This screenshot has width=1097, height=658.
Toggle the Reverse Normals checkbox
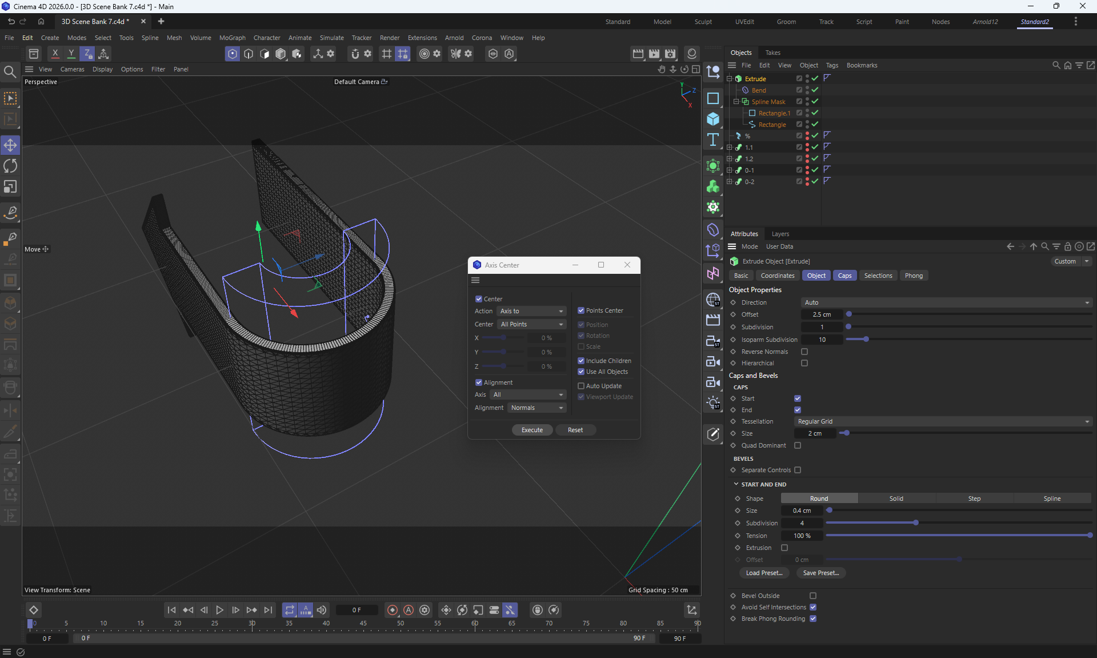(804, 352)
